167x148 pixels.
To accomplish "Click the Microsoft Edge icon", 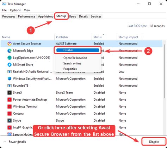I will (x=10, y=51).
